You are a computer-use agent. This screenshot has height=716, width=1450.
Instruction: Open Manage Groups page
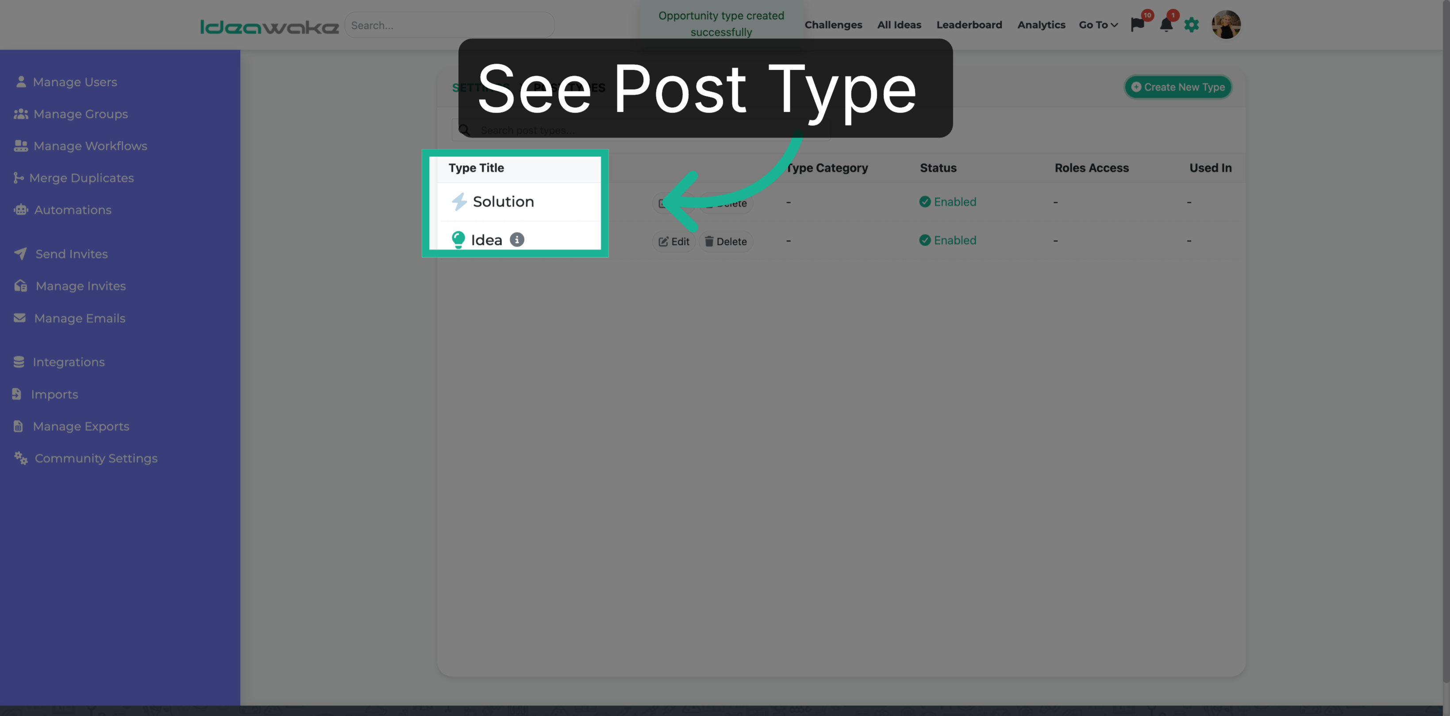71,114
